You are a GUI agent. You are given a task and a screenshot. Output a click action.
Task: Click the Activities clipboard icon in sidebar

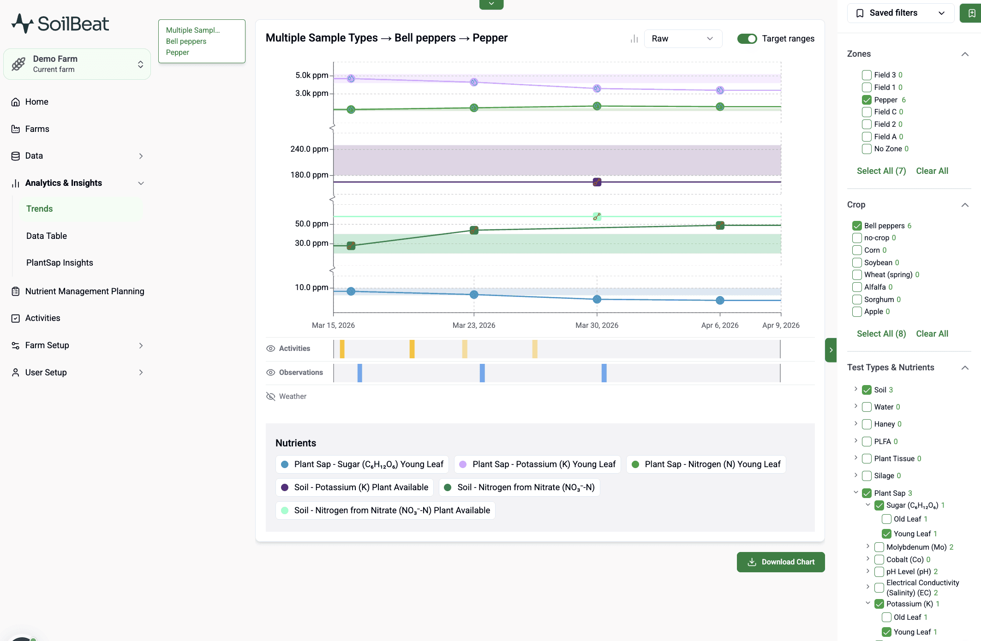coord(15,318)
